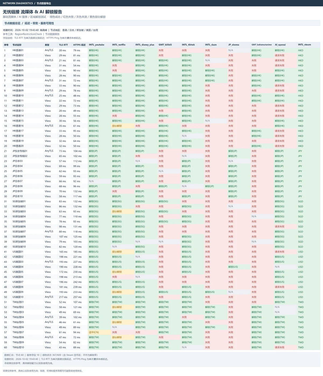Image resolution: width=323 pixels, height=376 pixels.
Task: Click the 节点名称 column header
Action: click(17, 45)
